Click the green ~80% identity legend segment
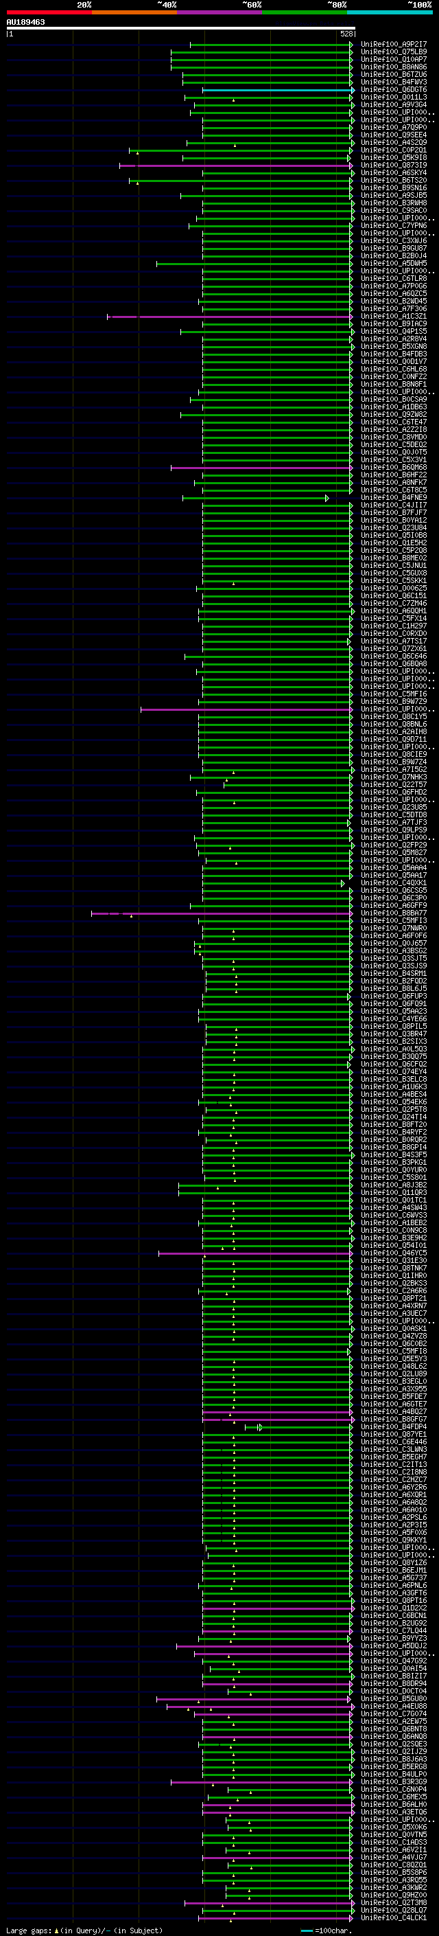Image resolution: width=439 pixels, height=1936 pixels. [x=305, y=12]
